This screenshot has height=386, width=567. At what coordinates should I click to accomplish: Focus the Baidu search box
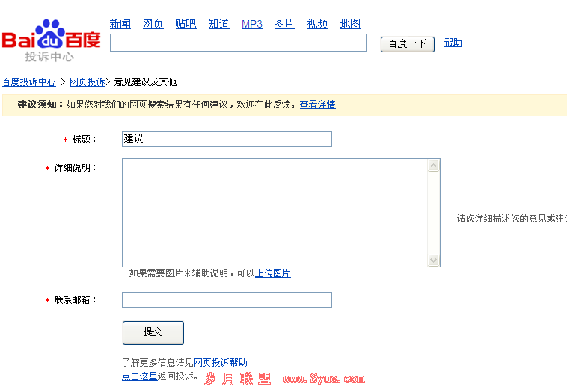point(238,43)
